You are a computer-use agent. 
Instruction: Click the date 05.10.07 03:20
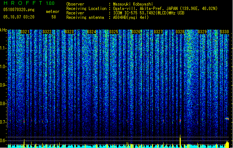point(19,17)
